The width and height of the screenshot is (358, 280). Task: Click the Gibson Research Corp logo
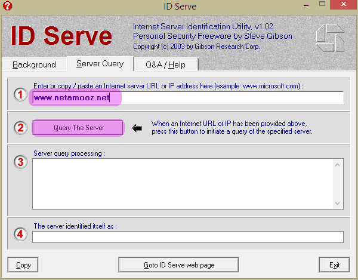[330, 38]
